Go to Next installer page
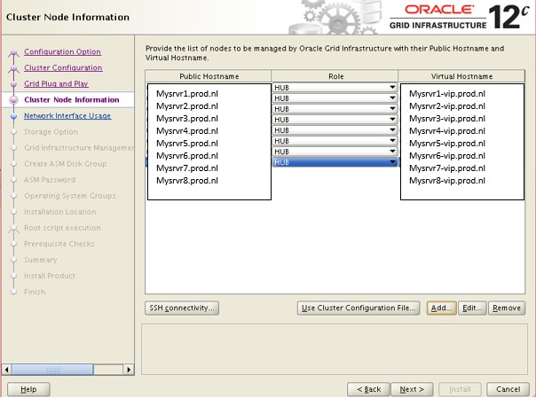Screen dimensions: 536x398 412,389
